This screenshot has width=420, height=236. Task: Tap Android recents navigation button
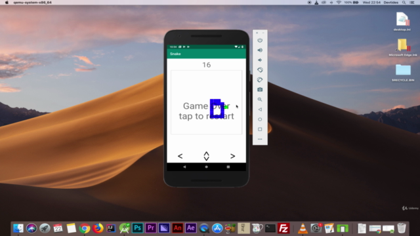(x=228, y=167)
